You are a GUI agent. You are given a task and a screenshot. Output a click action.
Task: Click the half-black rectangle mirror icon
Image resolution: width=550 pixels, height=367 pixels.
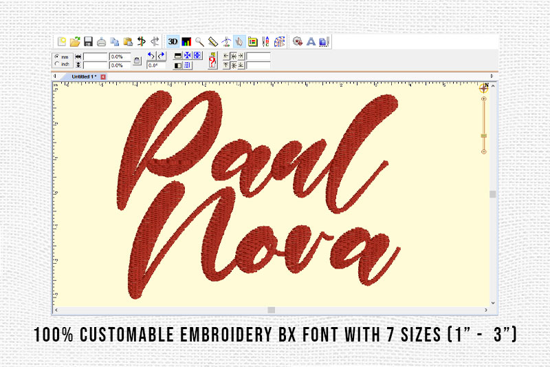178,65
